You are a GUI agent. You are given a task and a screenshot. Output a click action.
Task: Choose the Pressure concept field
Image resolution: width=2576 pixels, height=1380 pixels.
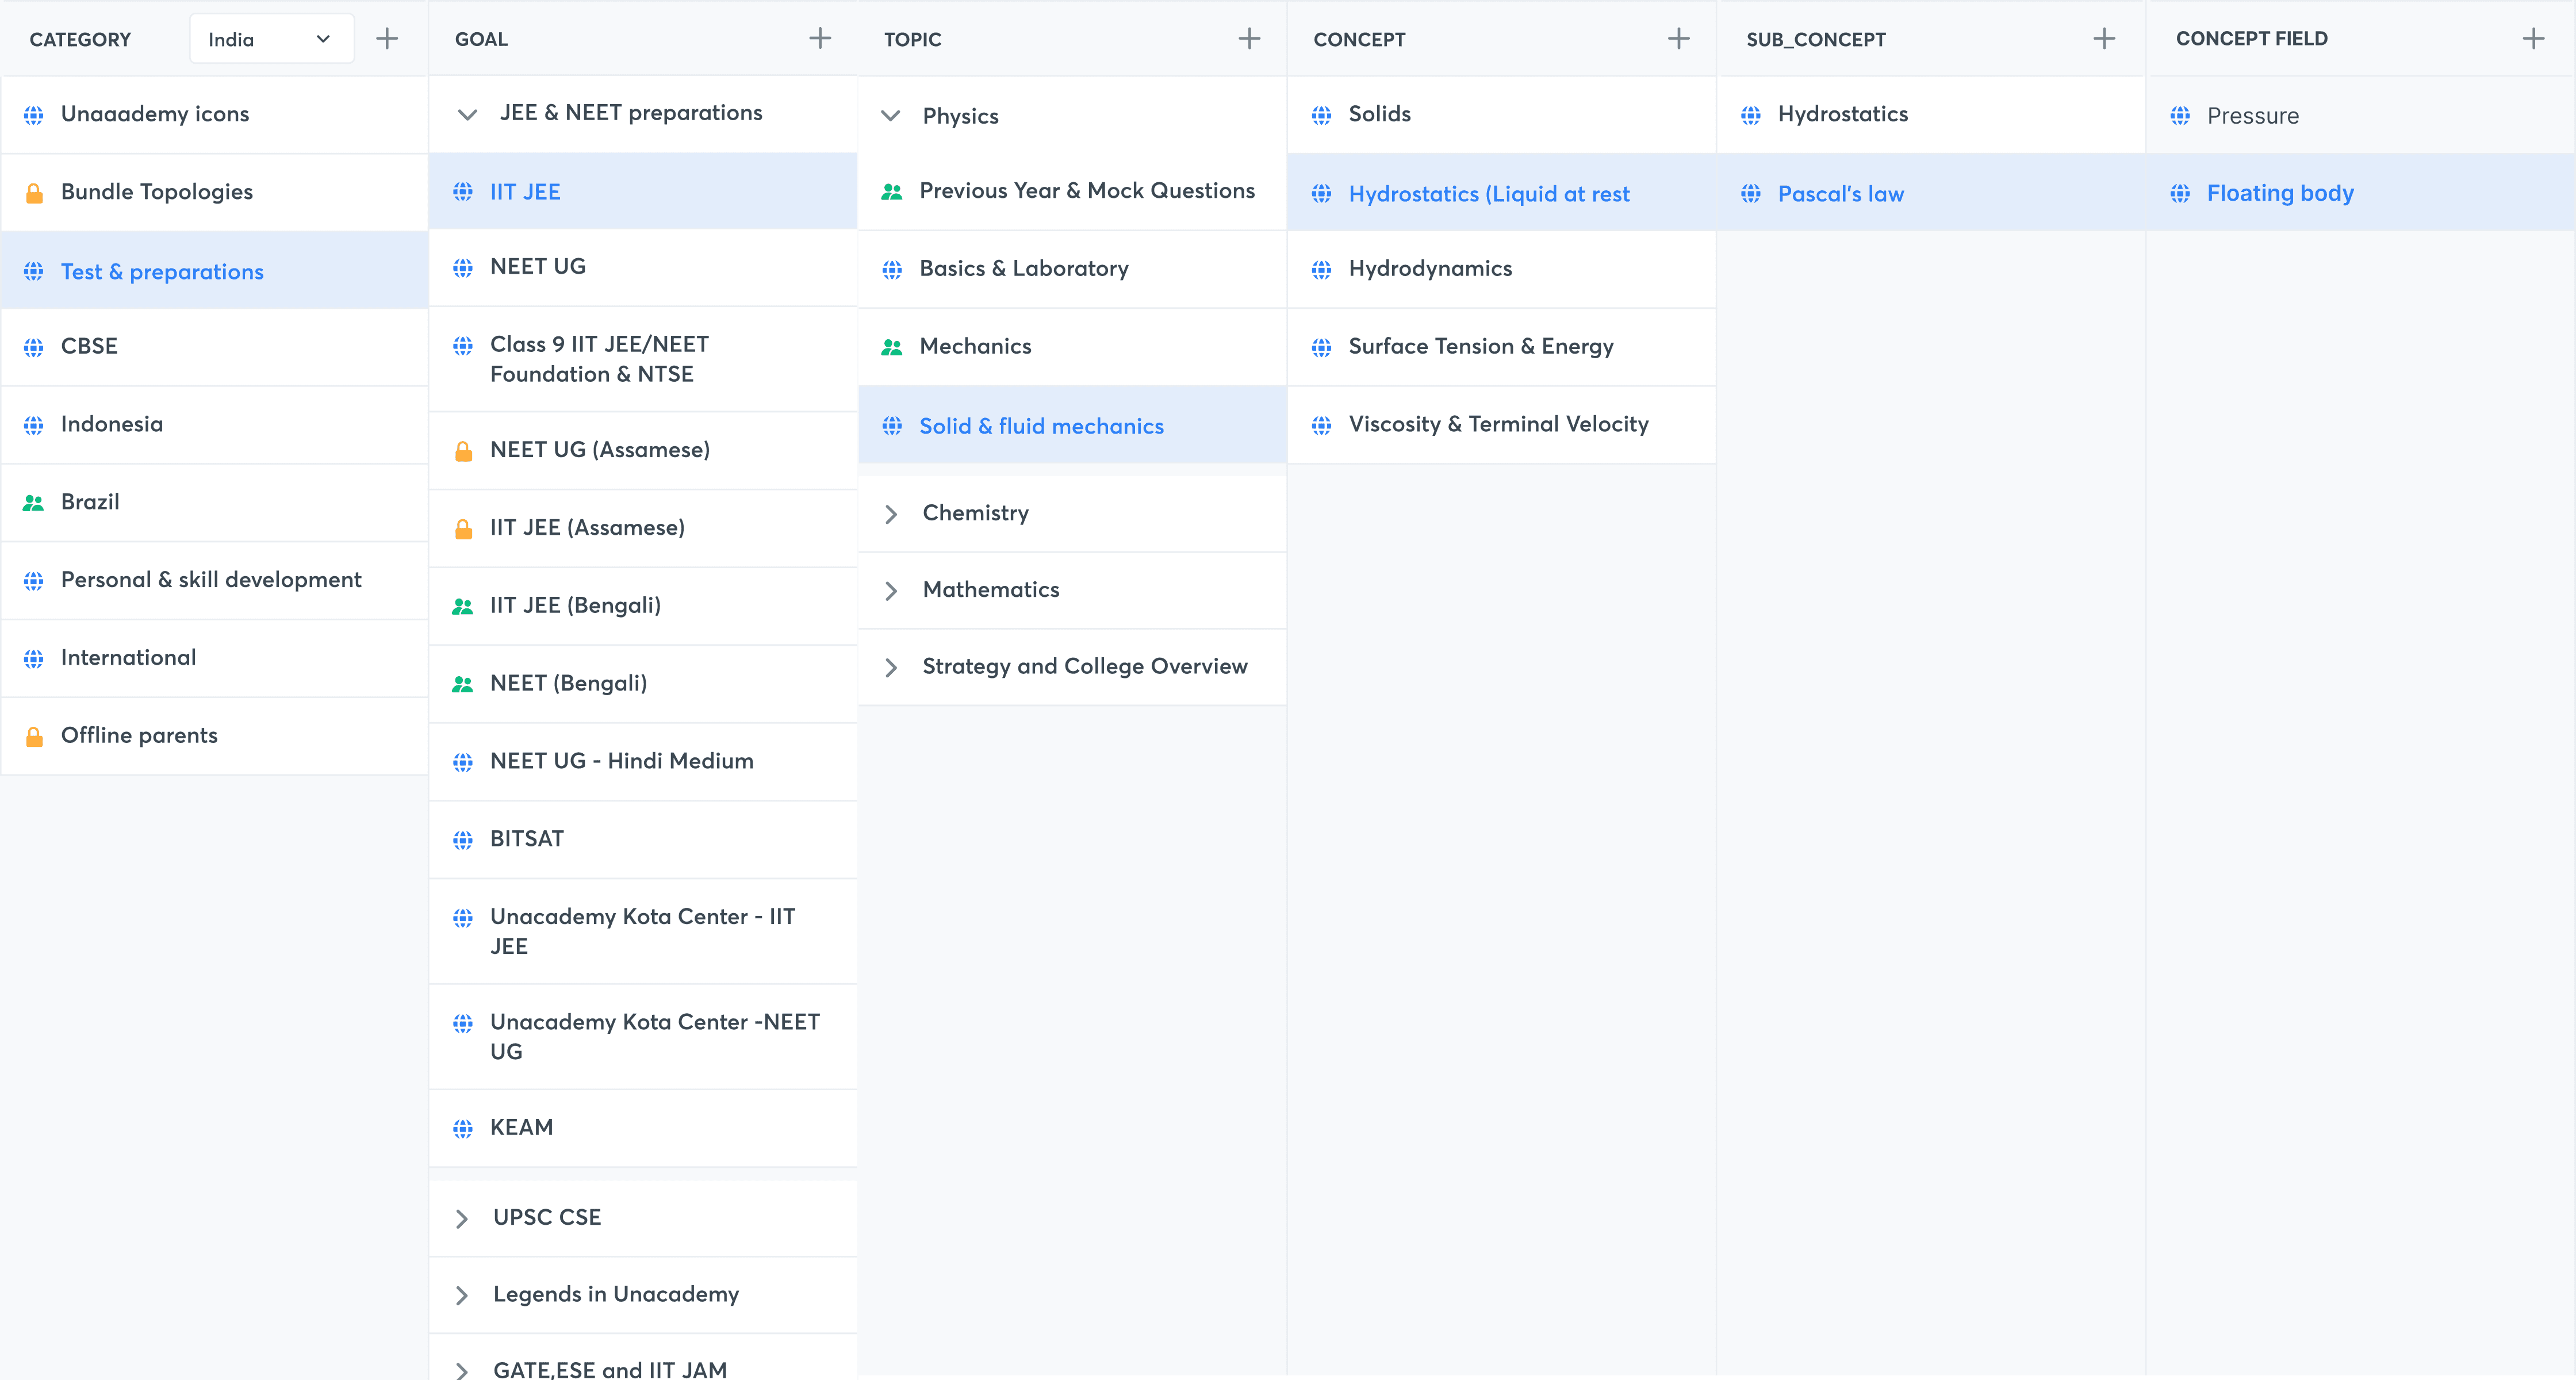[2252, 116]
